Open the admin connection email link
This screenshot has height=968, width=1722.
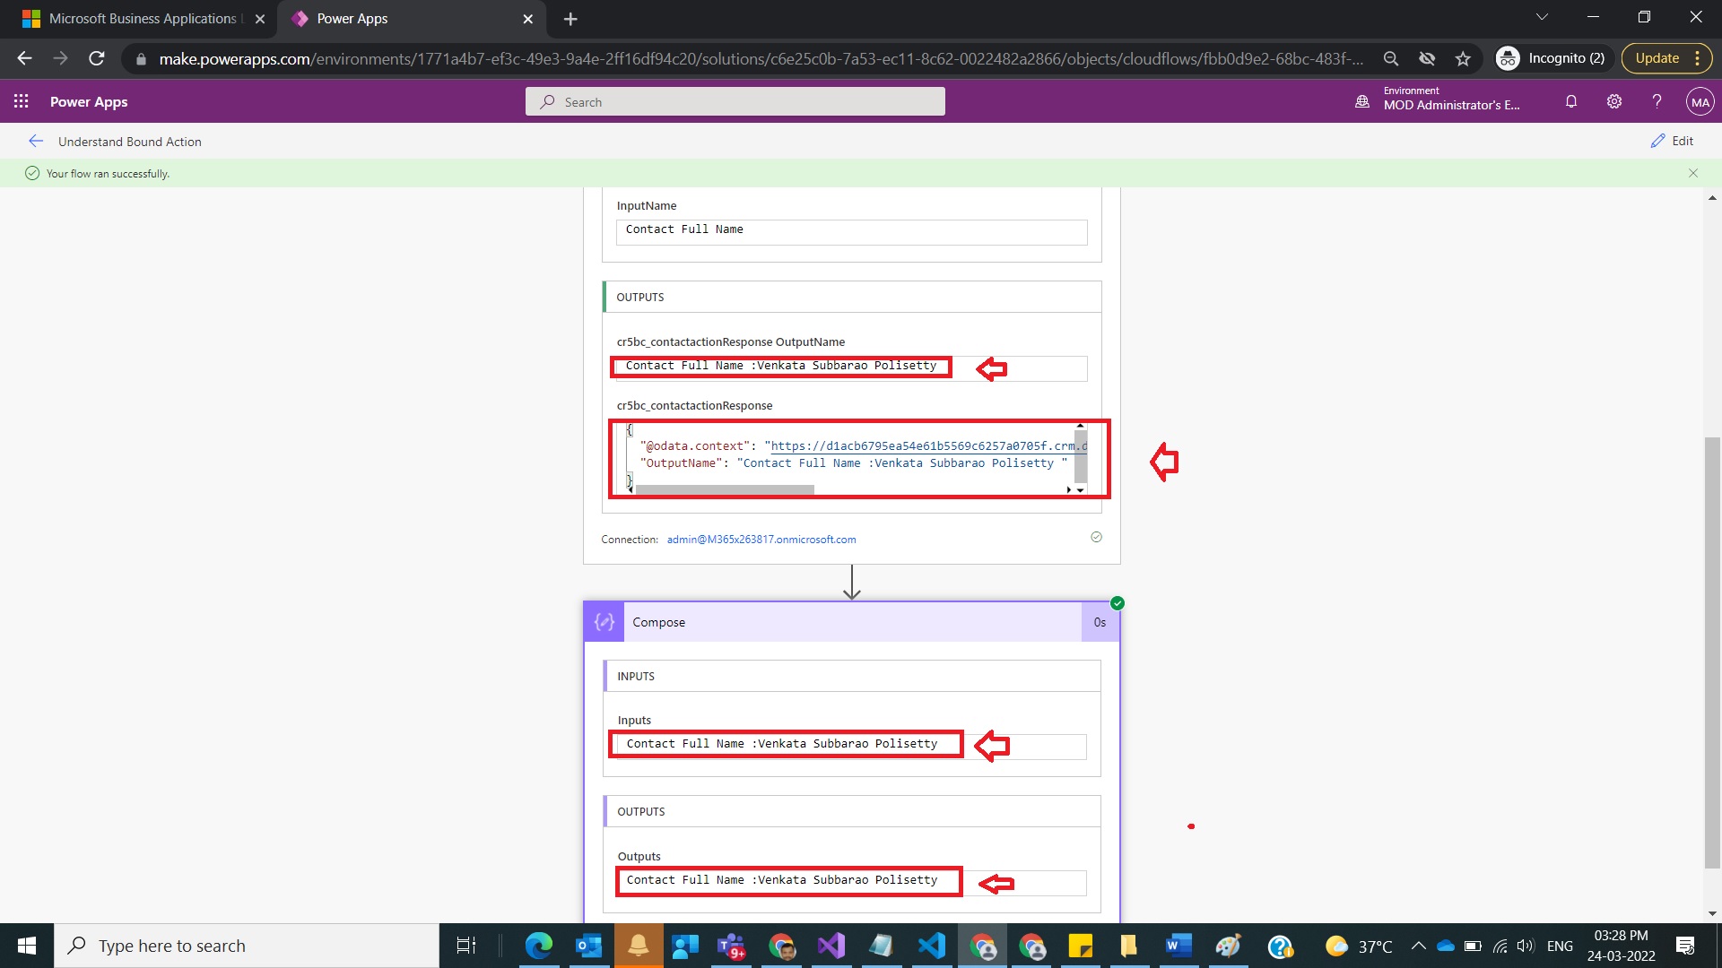(761, 540)
